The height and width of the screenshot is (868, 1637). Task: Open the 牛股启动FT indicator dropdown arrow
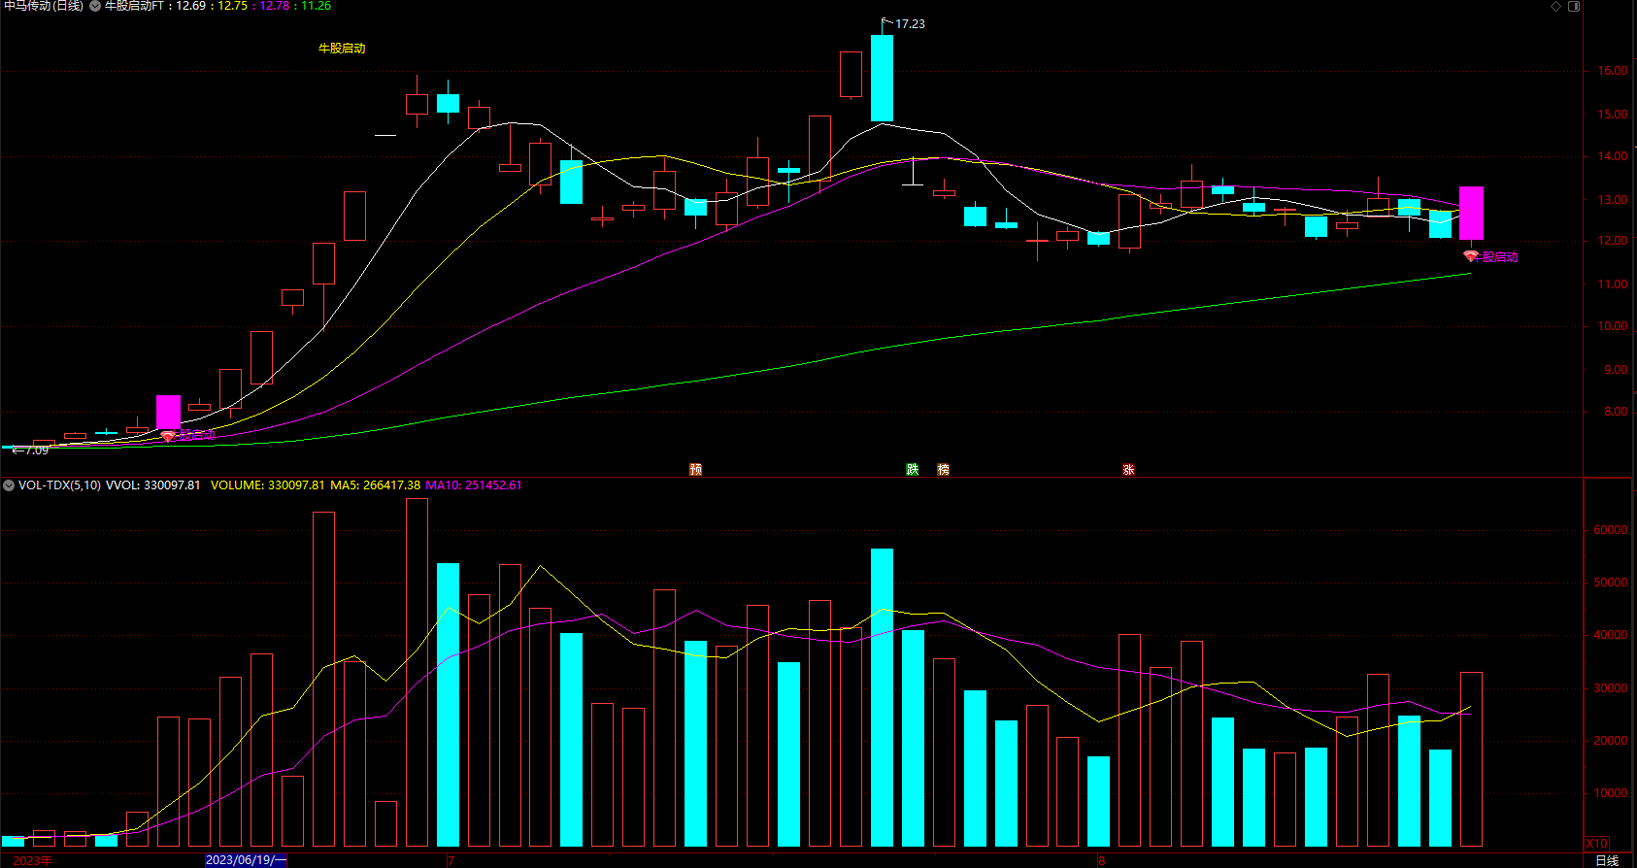click(95, 6)
